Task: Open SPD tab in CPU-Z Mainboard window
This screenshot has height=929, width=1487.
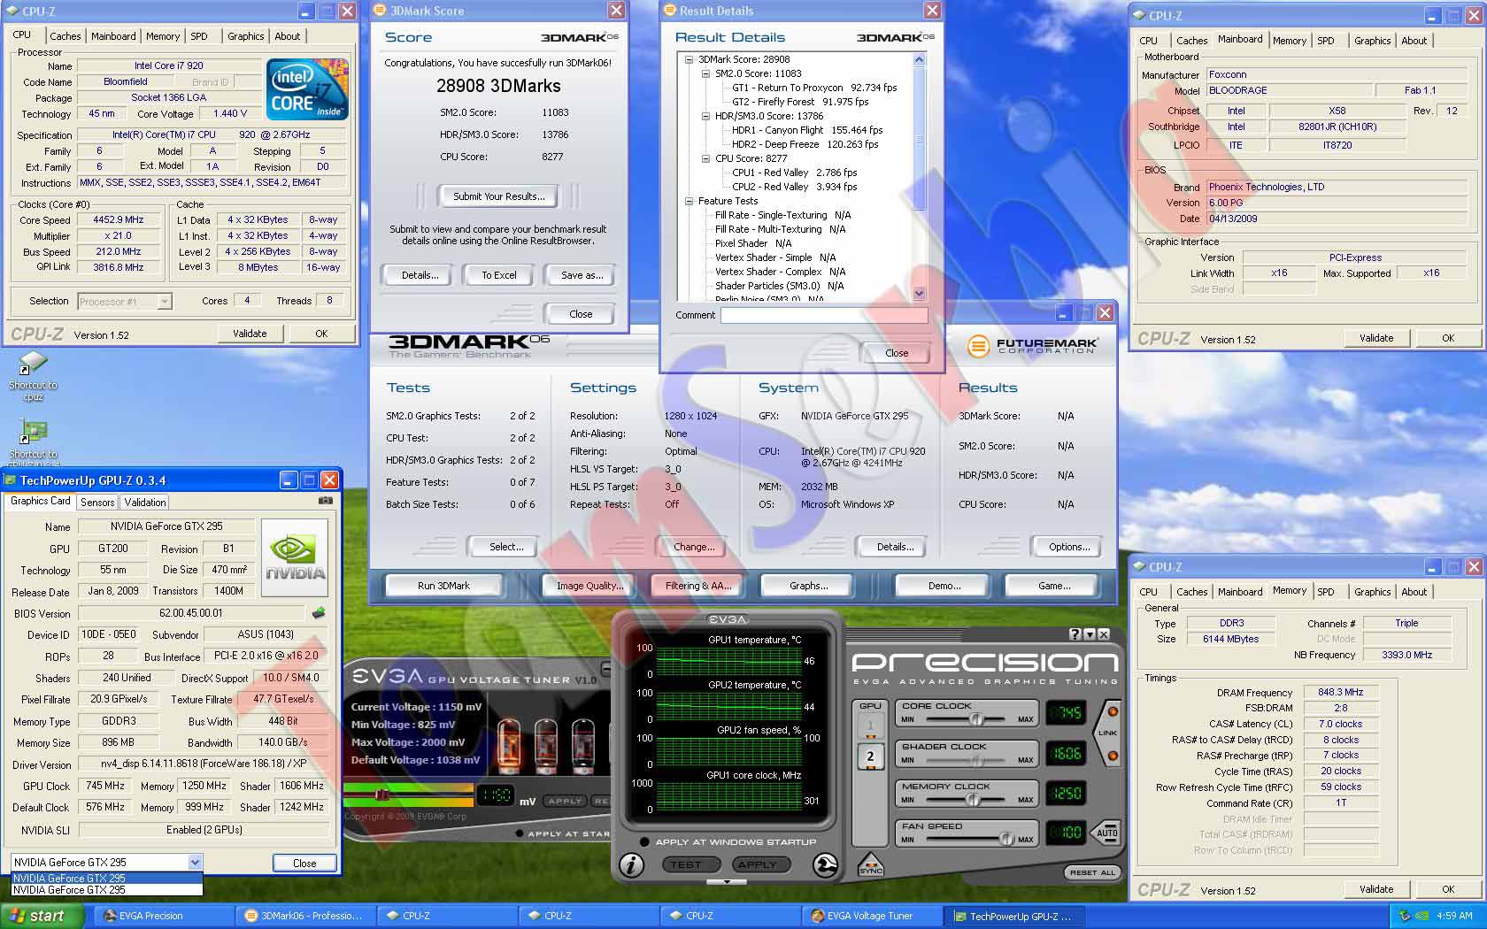Action: (x=1325, y=41)
